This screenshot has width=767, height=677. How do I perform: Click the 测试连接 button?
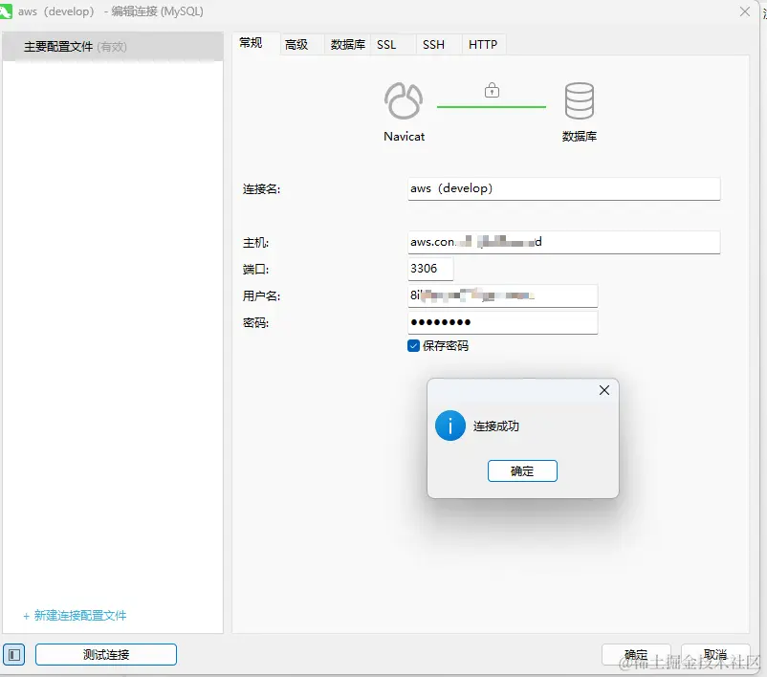(x=106, y=654)
